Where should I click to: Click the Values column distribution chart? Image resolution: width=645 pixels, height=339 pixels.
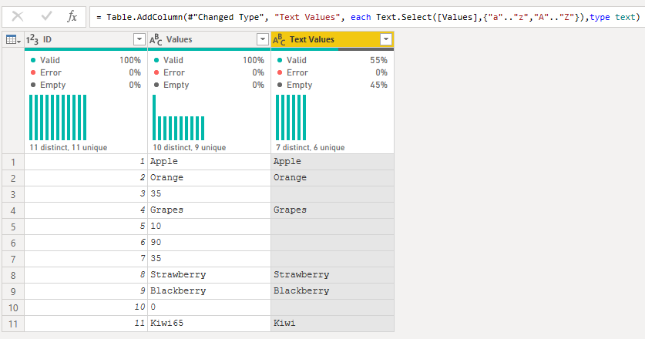pyautogui.click(x=179, y=117)
